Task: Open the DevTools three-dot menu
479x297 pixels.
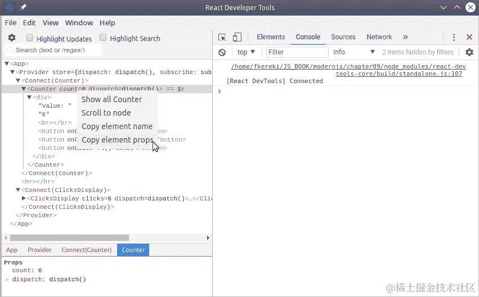Action: (454, 37)
